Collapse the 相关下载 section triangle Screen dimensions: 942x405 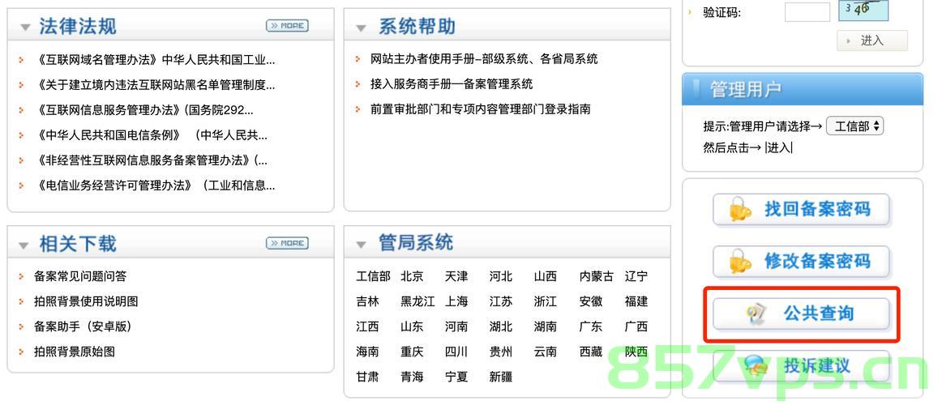[24, 245]
